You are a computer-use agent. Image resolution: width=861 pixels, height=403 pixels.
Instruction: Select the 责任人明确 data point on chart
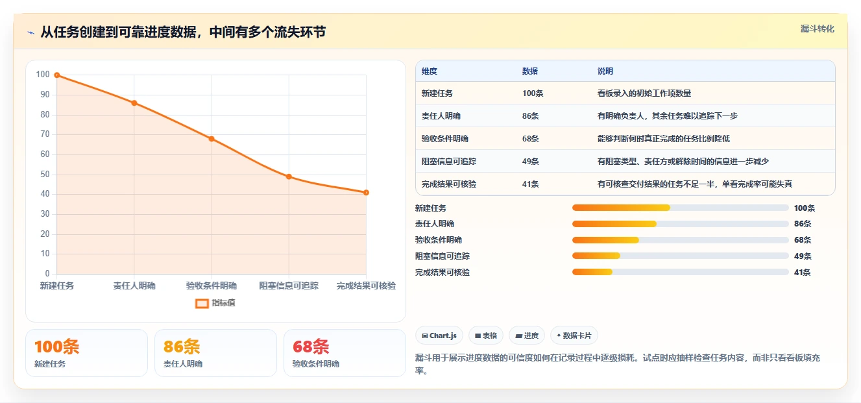134,103
